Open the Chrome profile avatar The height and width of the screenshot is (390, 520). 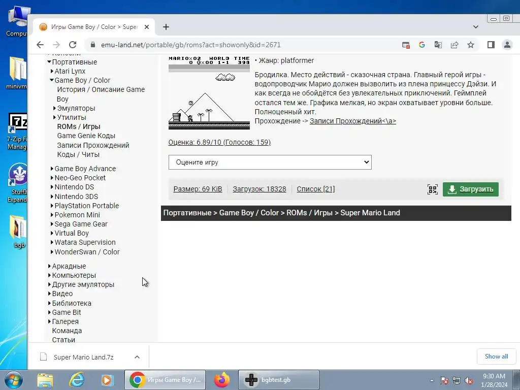507,45
